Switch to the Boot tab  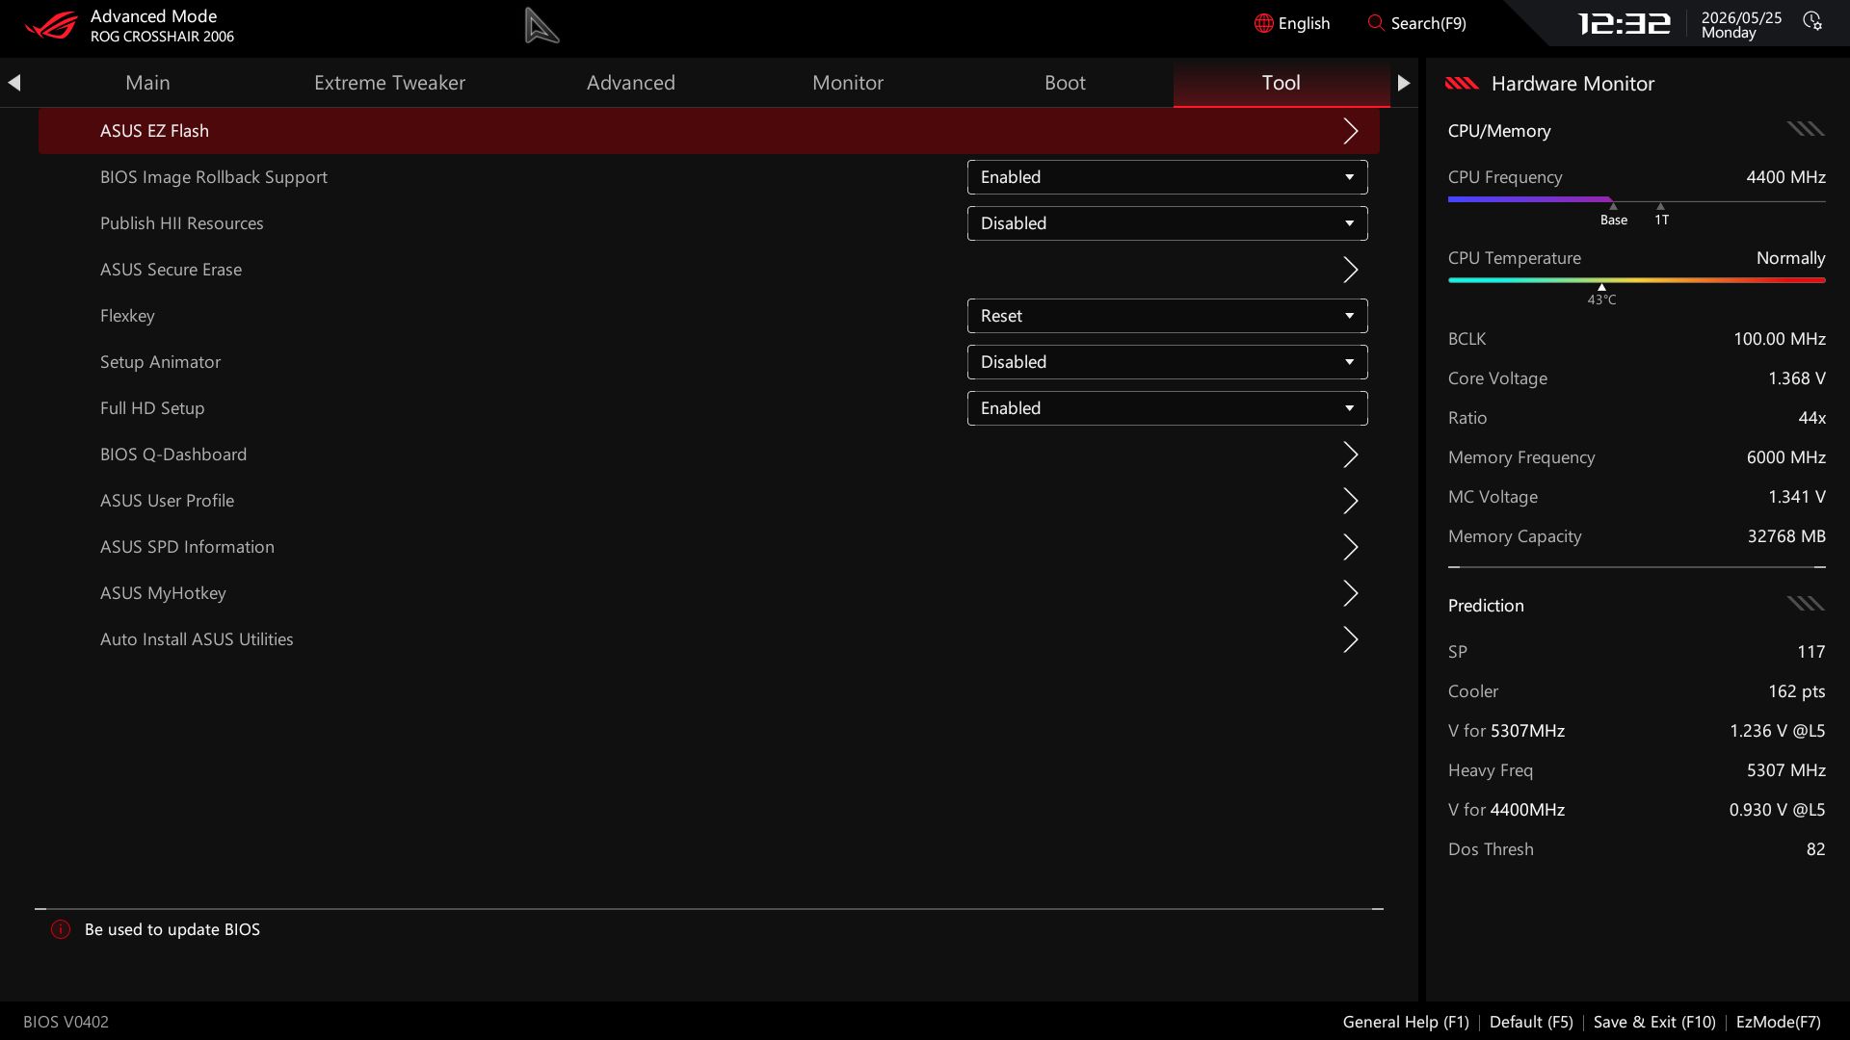click(x=1065, y=83)
